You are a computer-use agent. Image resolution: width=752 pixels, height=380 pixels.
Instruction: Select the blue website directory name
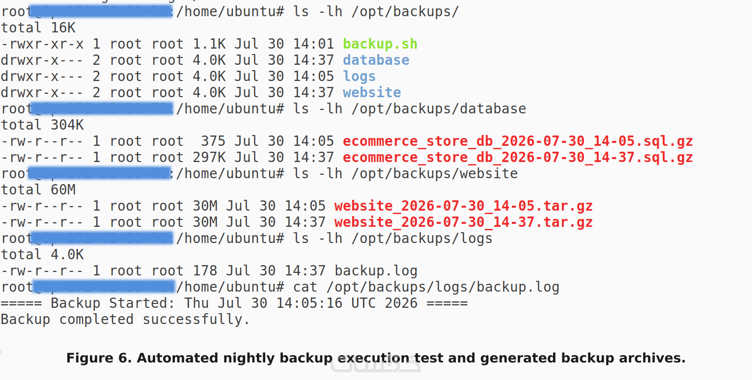click(372, 92)
